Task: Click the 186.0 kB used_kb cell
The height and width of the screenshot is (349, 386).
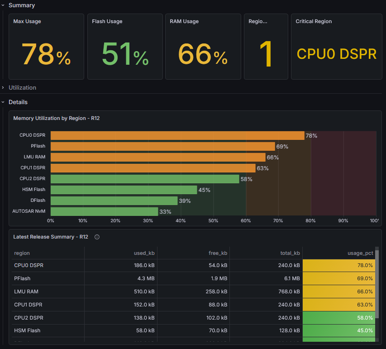Action: [x=121, y=266]
